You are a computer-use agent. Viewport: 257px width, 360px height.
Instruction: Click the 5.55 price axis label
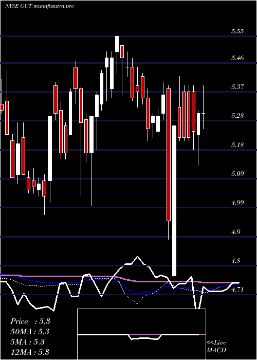coord(237,32)
